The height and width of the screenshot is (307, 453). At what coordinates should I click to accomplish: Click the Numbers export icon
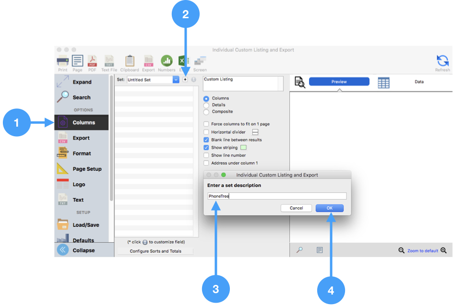point(167,61)
